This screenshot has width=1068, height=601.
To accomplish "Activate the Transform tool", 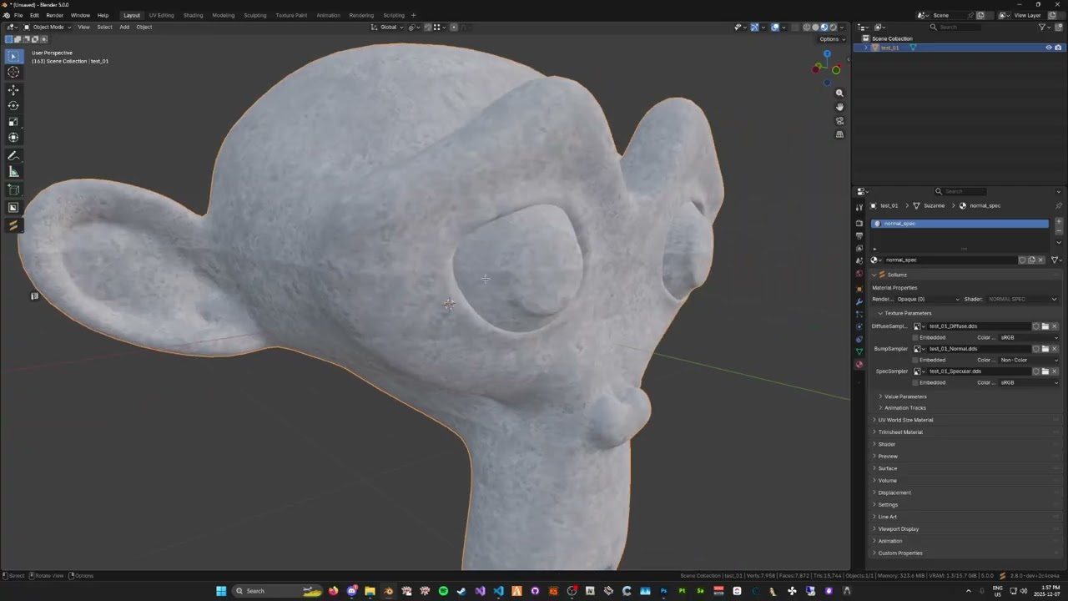I will pyautogui.click(x=13, y=138).
